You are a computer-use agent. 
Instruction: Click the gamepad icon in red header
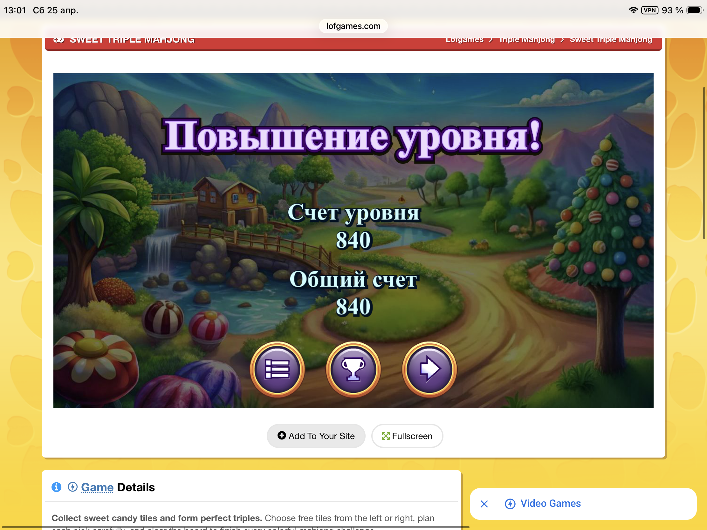(59, 40)
